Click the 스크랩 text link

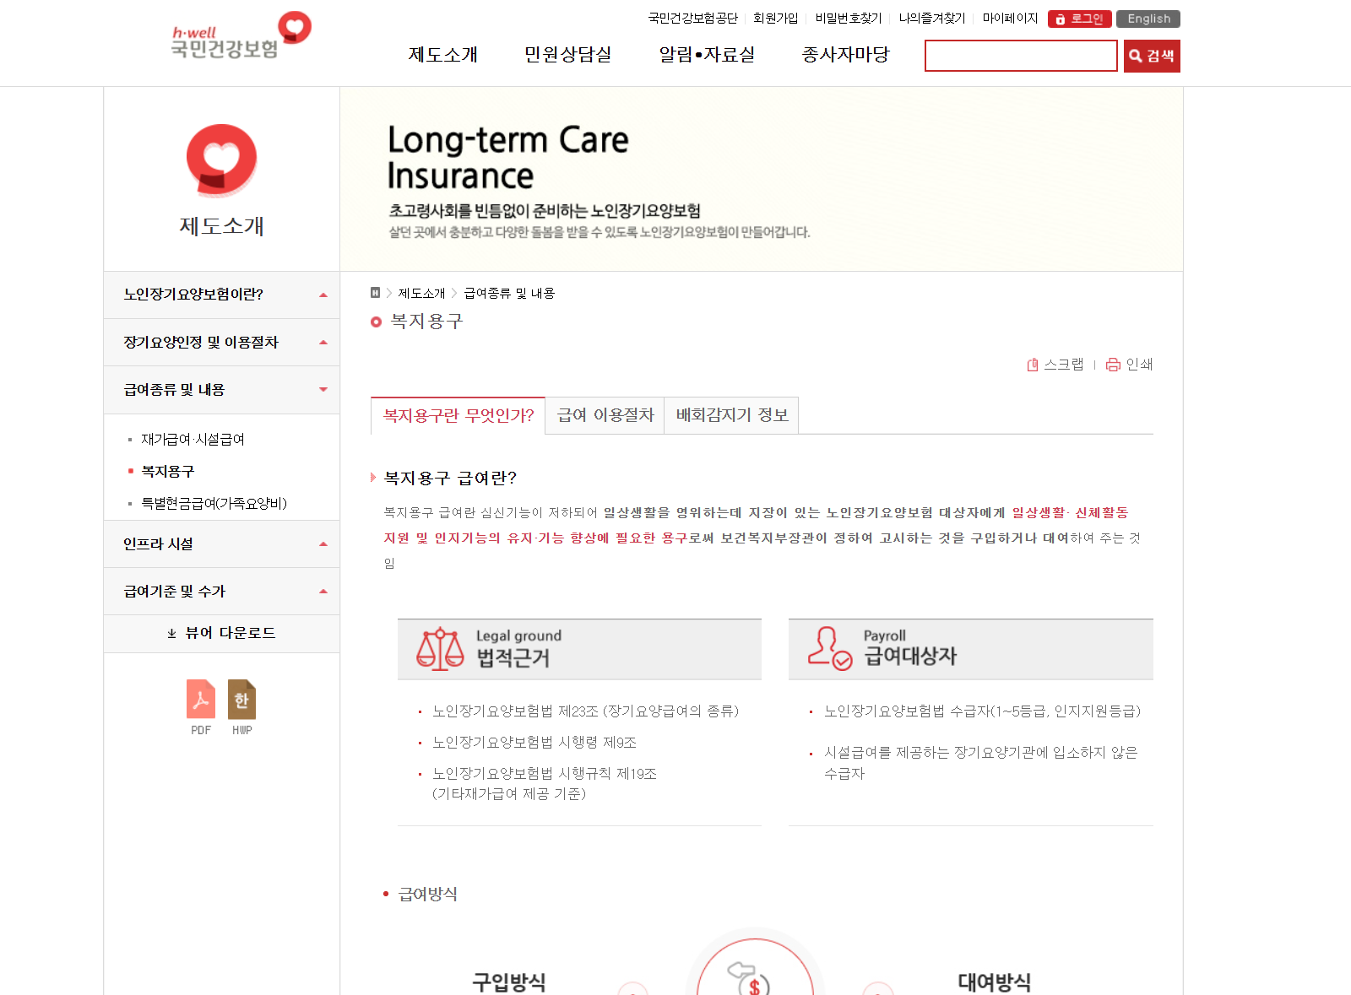pos(1063,365)
